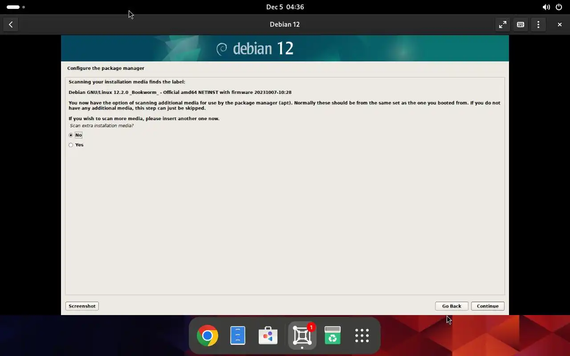570x356 pixels.
Task: Open the power menu icon
Action: 559,7
